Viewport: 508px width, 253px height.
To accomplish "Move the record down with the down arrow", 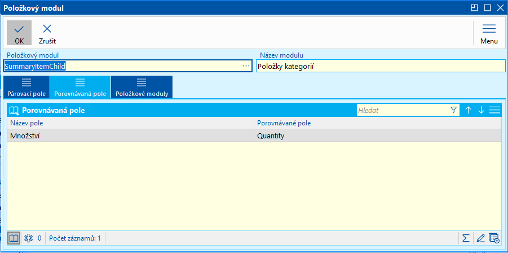I will click(x=481, y=110).
